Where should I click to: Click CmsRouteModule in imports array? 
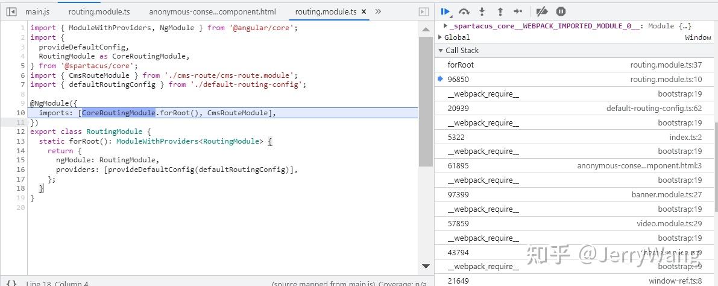click(x=237, y=113)
